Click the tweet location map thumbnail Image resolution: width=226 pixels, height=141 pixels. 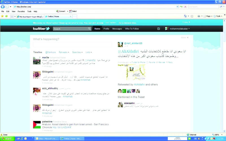coord(131,72)
